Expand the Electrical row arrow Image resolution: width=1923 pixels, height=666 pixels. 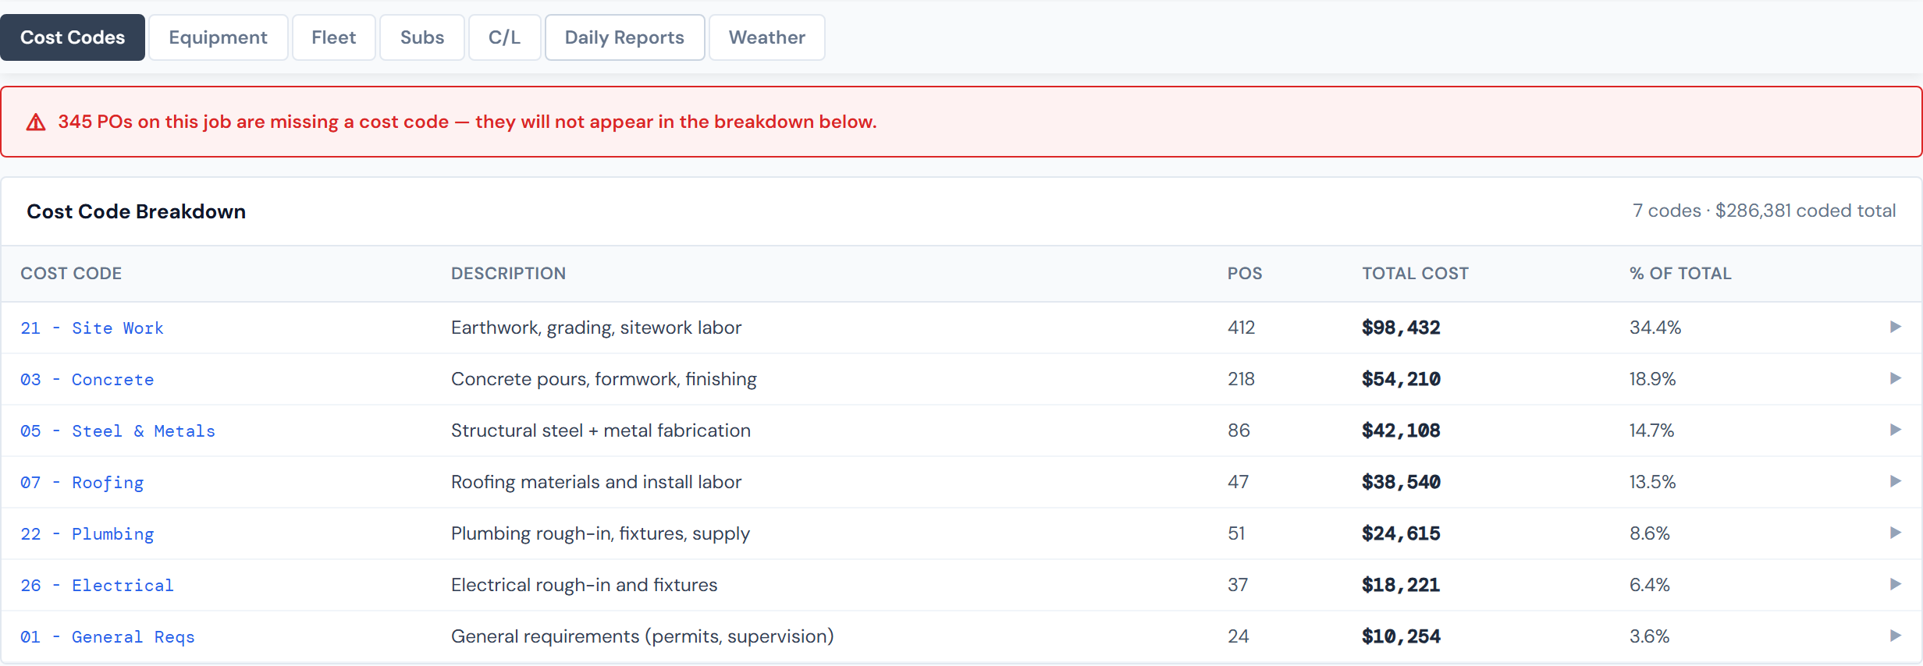coord(1895,584)
